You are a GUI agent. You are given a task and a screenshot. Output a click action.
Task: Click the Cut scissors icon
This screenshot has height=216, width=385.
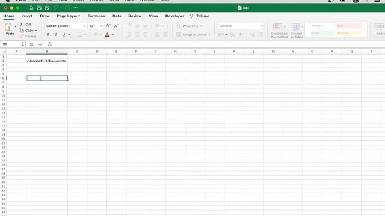(x=22, y=24)
